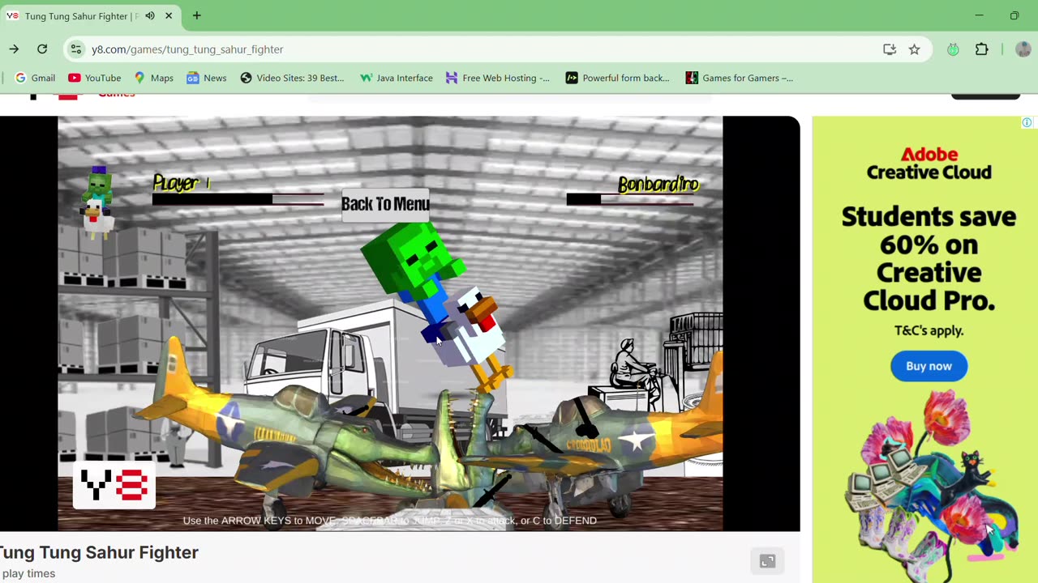Install app icon in address bar
This screenshot has height=583, width=1038.
tap(890, 49)
